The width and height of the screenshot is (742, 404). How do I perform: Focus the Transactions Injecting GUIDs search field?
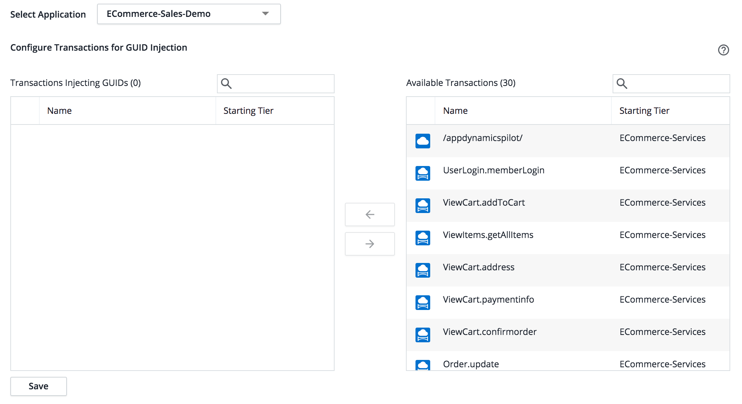pos(275,84)
